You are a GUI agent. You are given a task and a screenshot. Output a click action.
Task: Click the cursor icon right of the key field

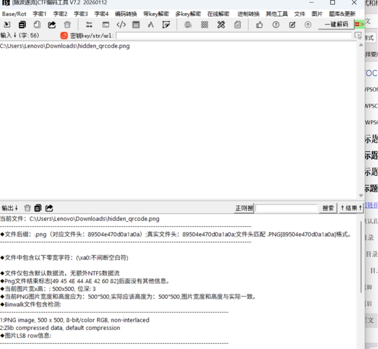[358, 36]
